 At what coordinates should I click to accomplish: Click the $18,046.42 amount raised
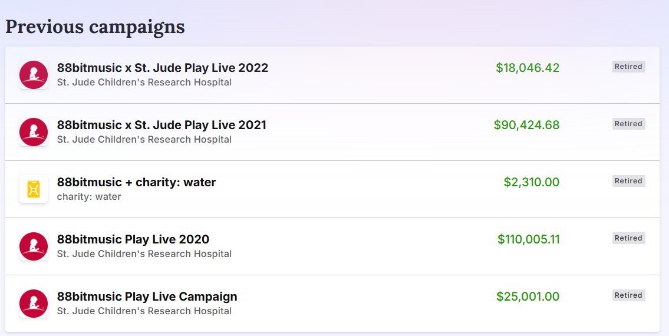(x=528, y=68)
